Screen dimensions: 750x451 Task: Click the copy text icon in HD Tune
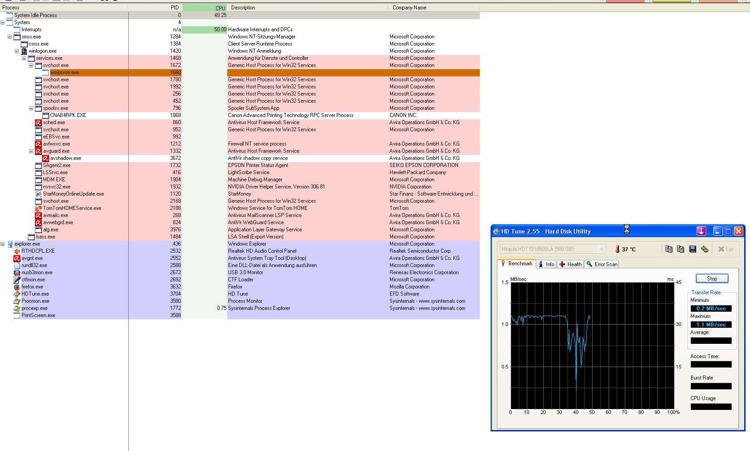click(x=669, y=249)
